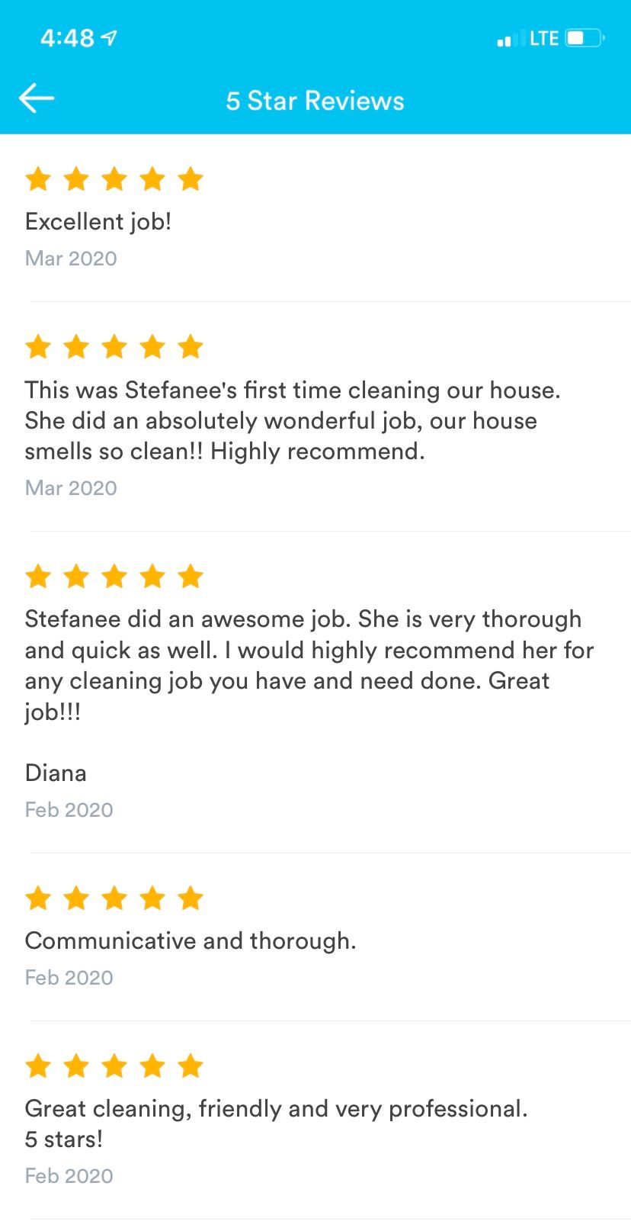Tap the first star of 'Excellent job!' review
Screen dimensions: 631x1231
coord(38,179)
